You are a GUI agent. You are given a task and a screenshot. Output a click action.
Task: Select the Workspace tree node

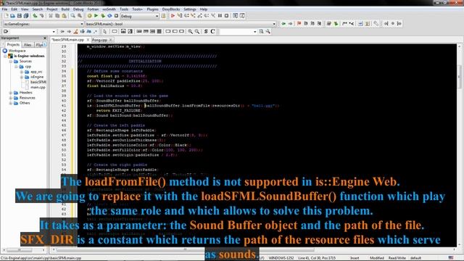pos(17,51)
